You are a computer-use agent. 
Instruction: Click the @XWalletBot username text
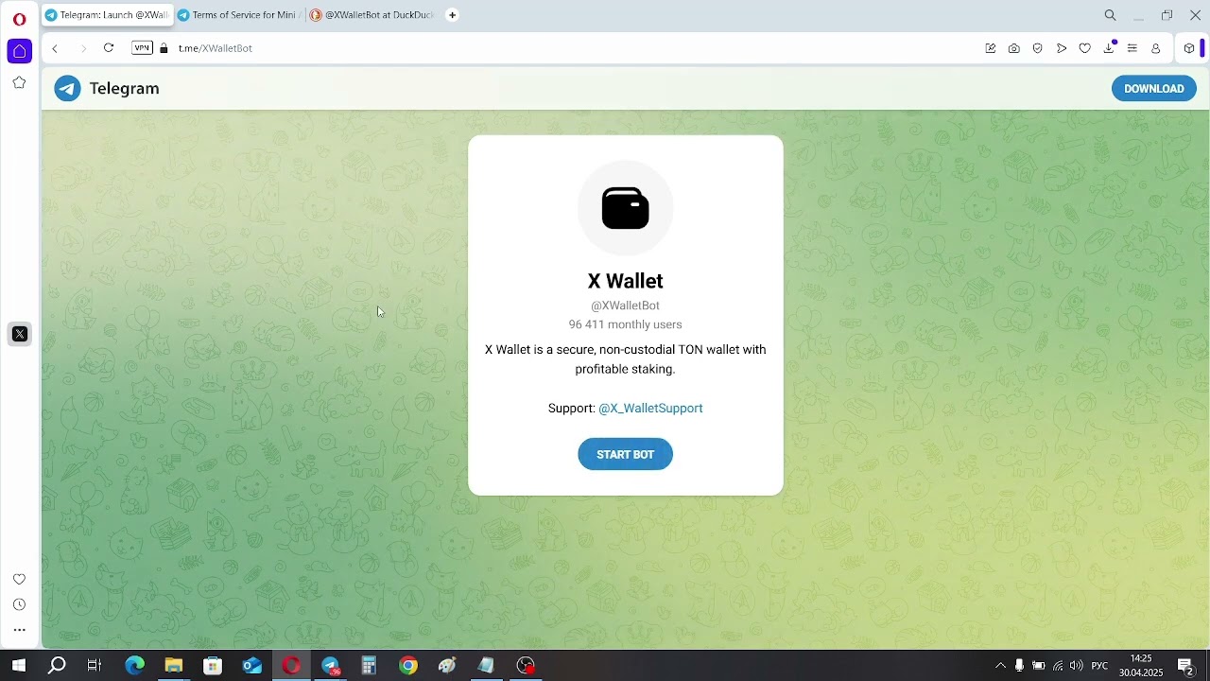point(626,306)
